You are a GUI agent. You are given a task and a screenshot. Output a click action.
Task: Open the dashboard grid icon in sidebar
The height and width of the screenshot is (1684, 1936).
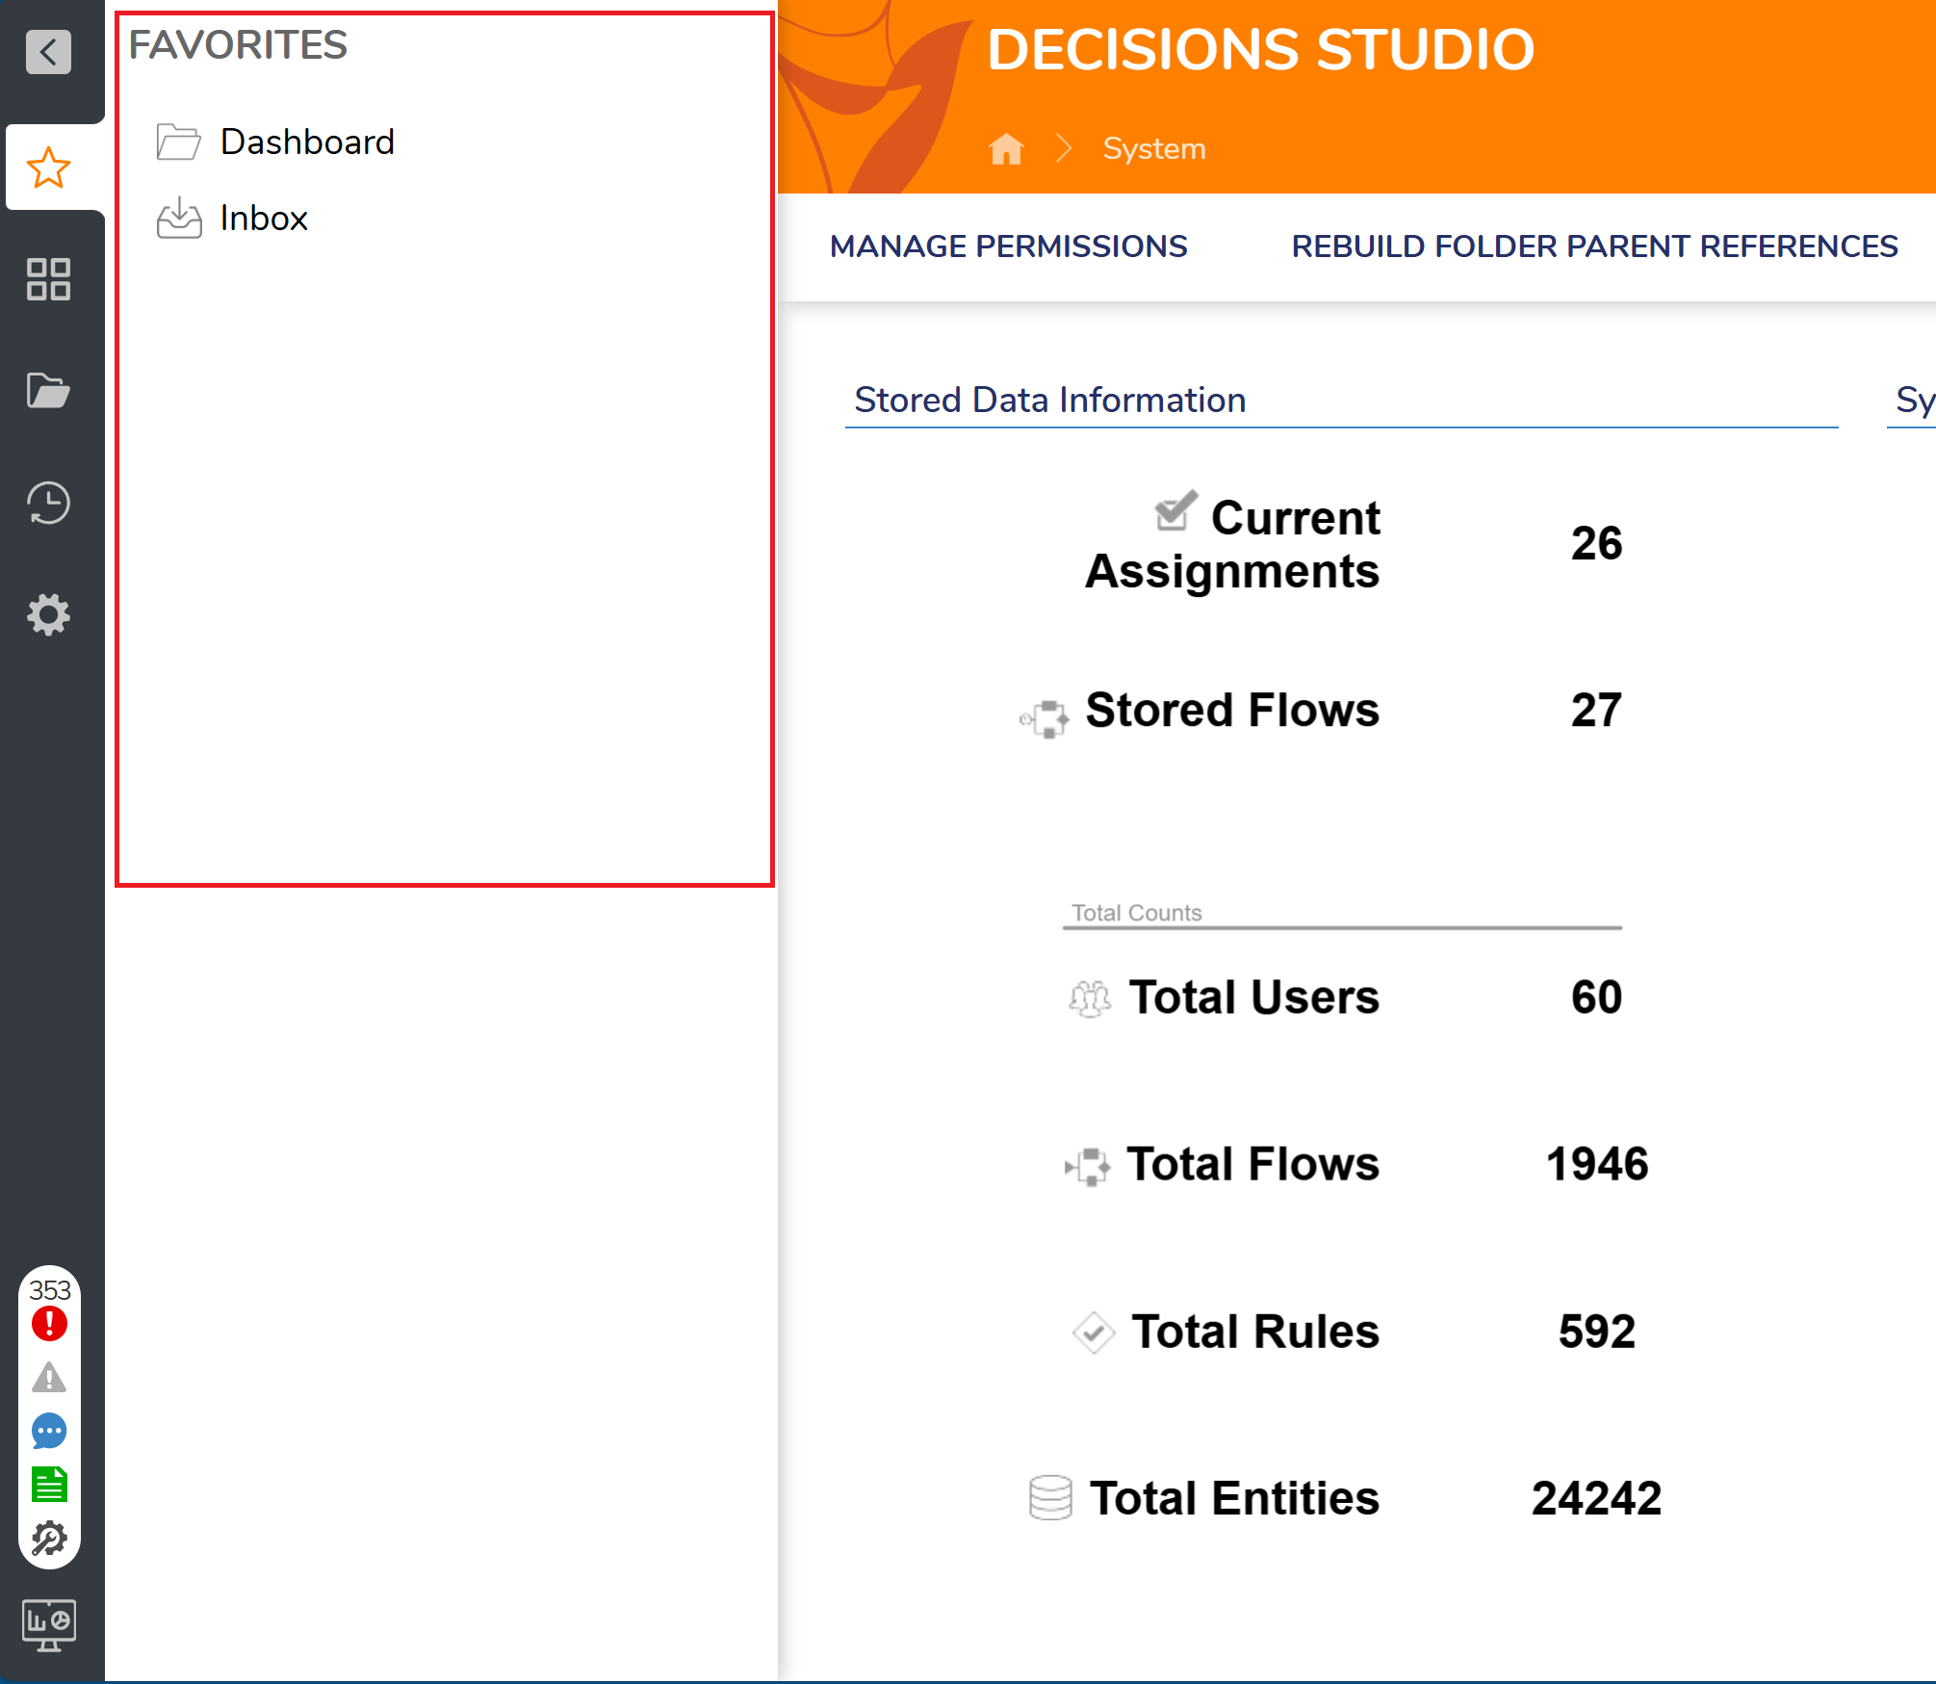point(48,279)
